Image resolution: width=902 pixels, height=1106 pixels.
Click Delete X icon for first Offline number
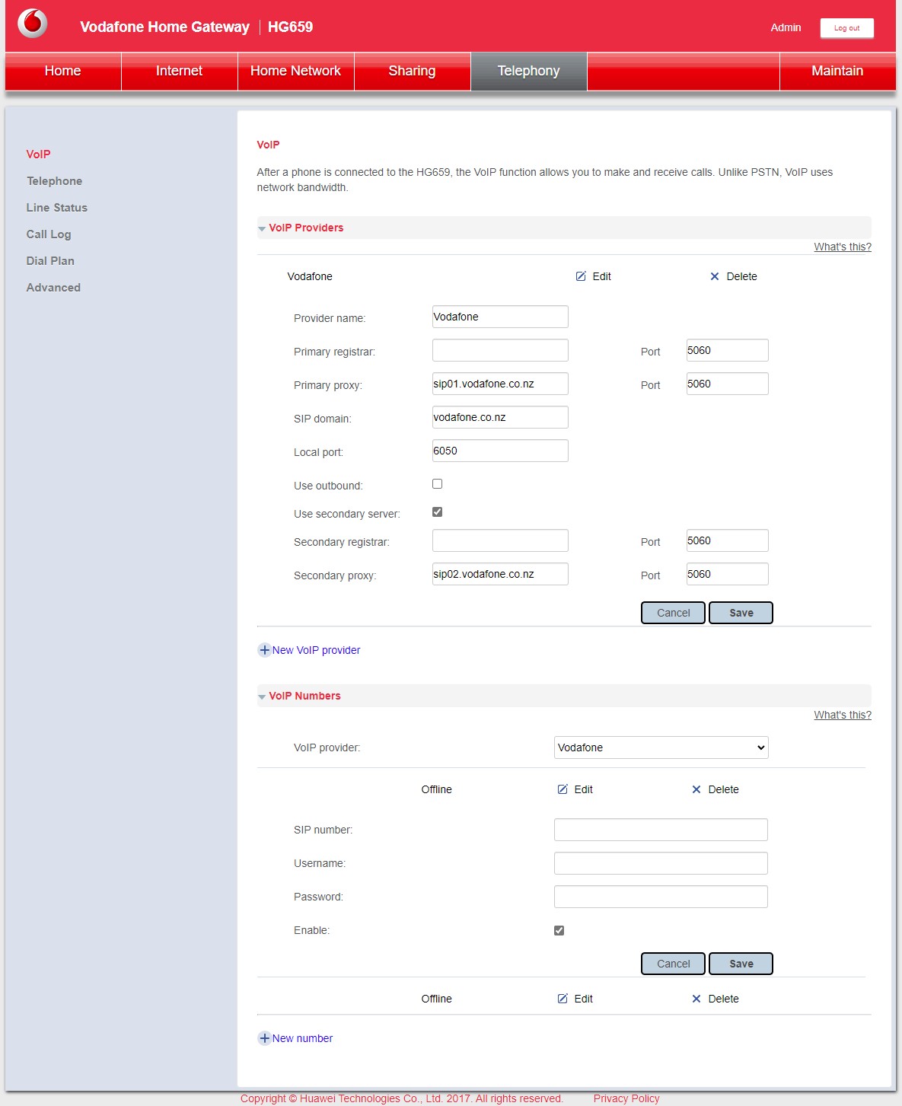click(x=696, y=789)
